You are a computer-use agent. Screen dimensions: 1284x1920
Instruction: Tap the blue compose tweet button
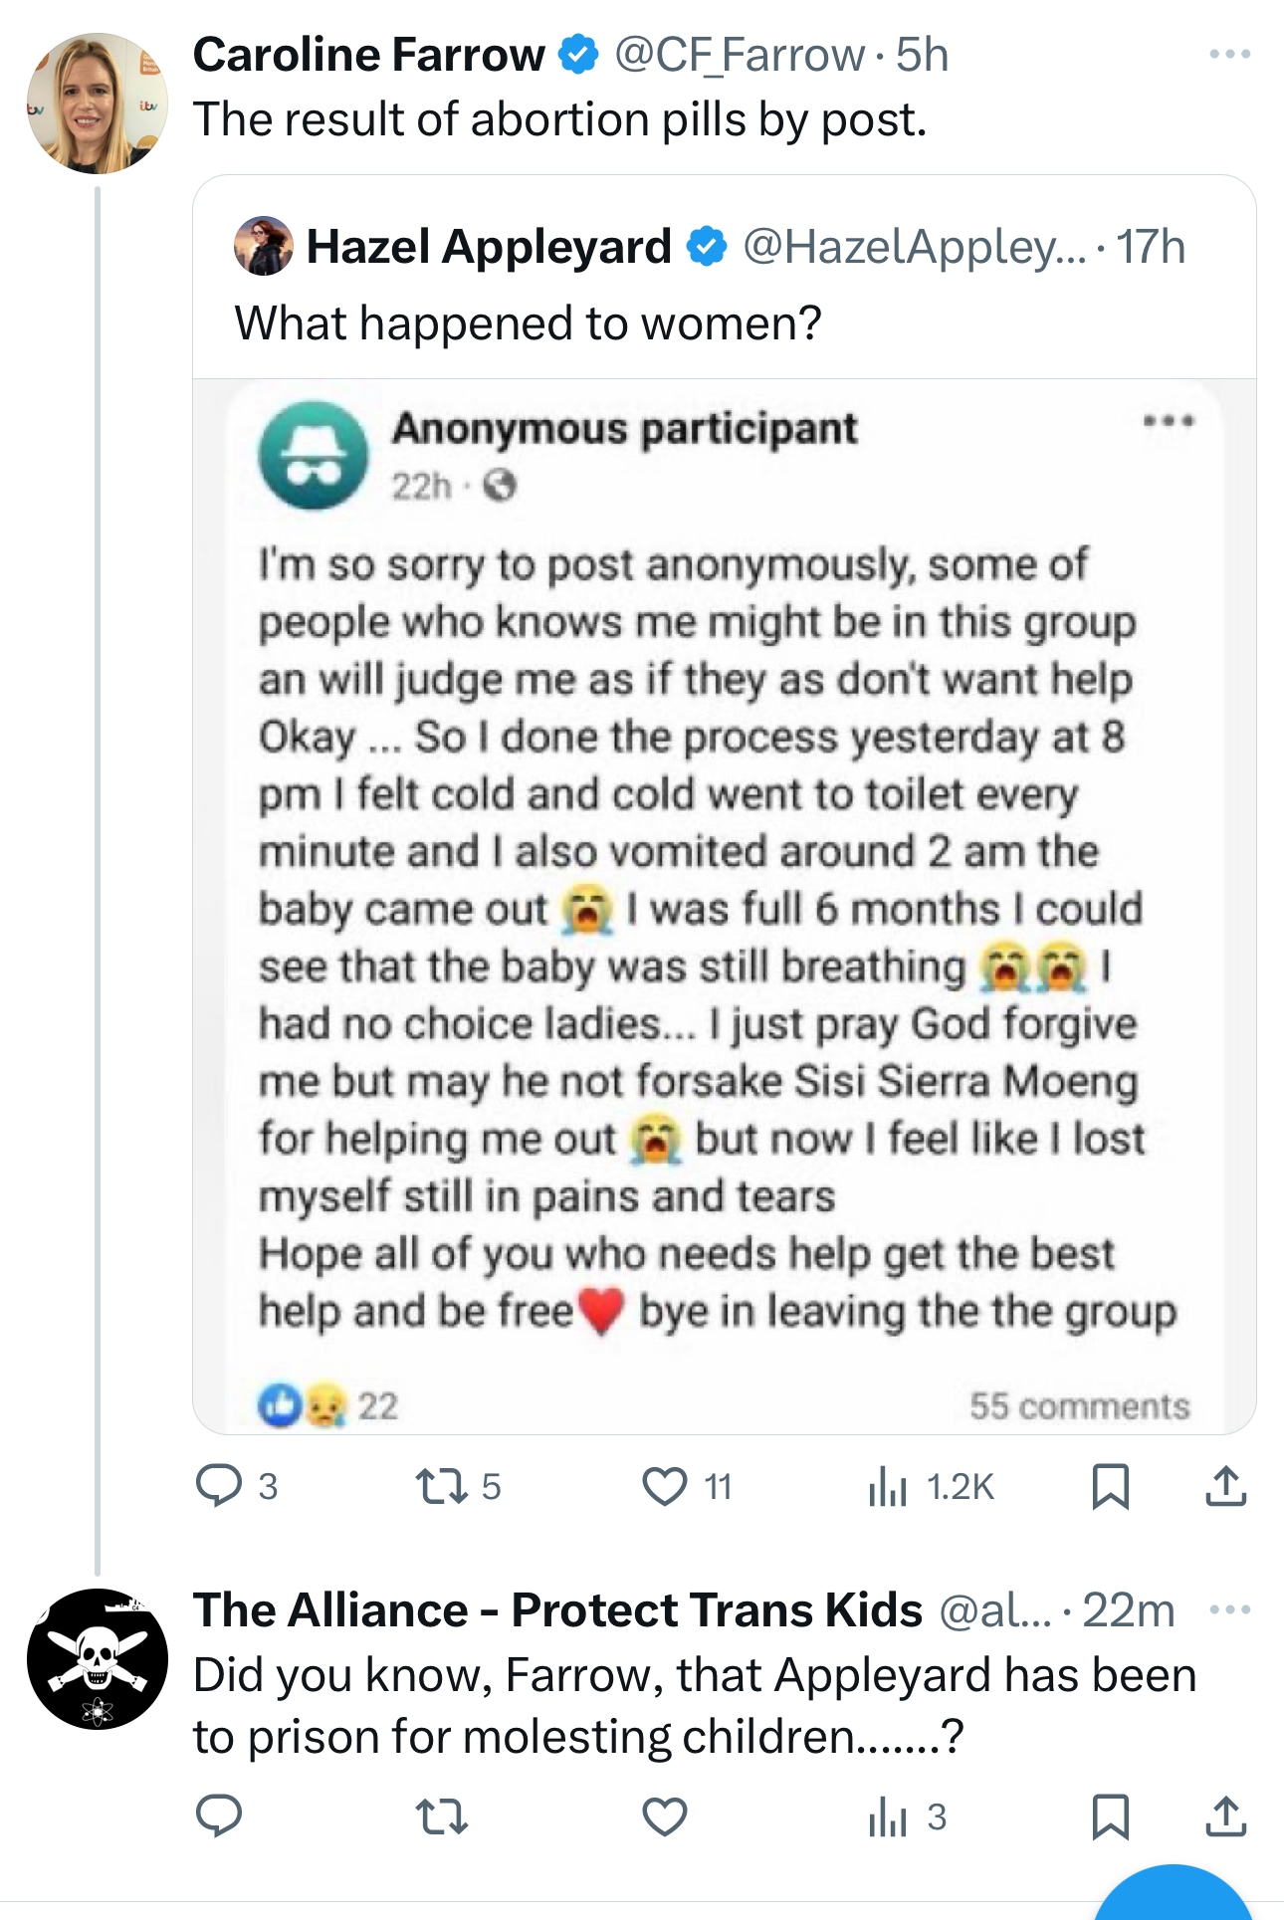pos(1173,1896)
